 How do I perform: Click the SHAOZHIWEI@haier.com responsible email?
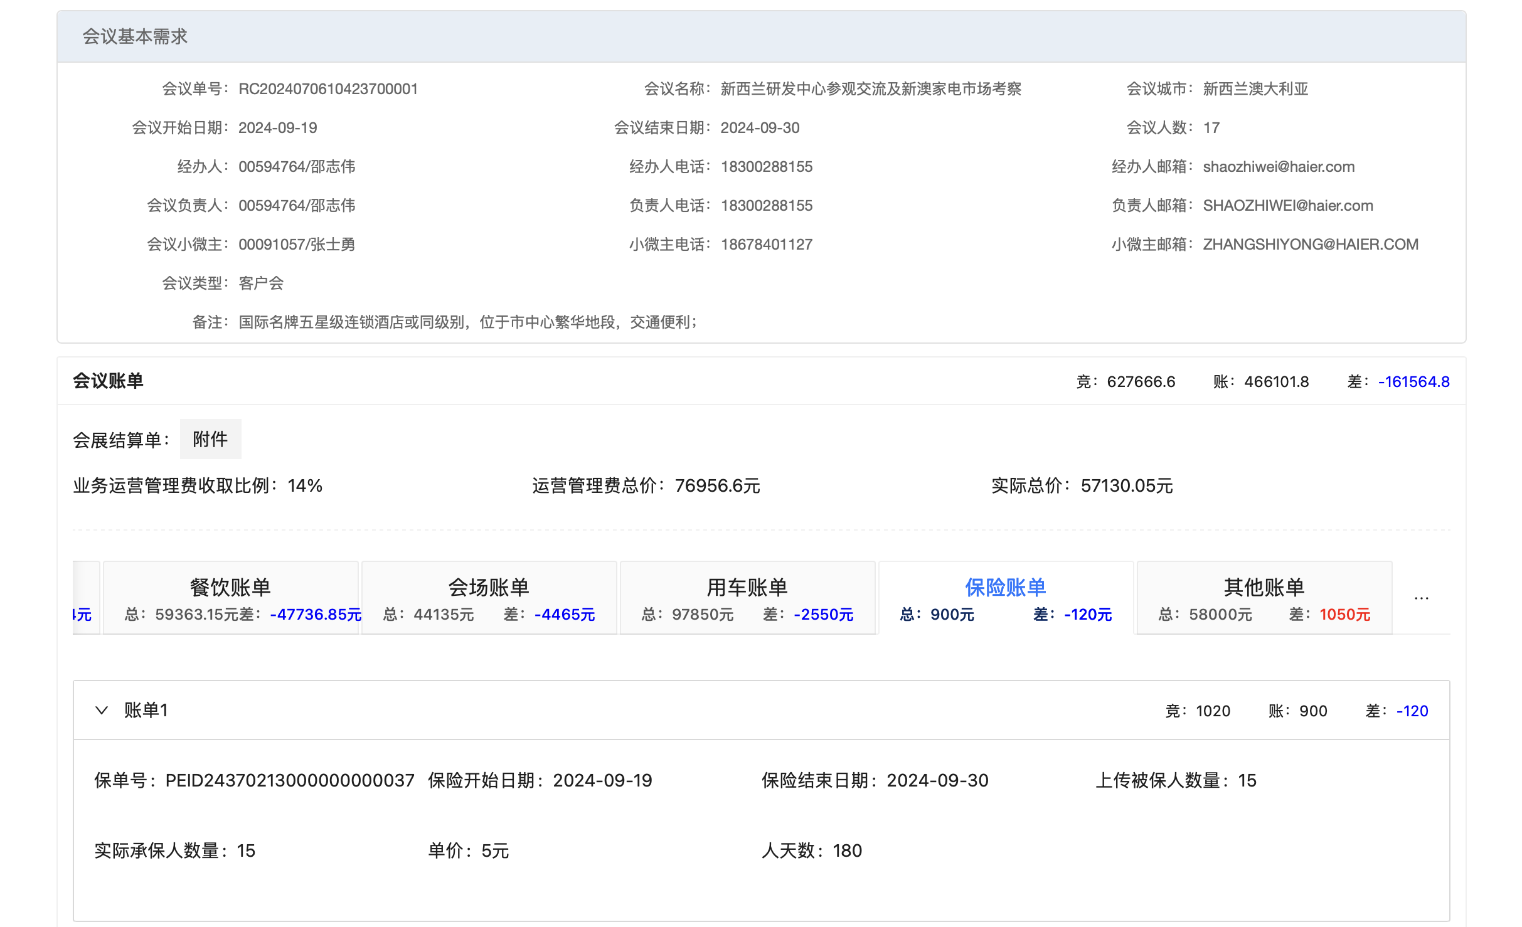1287,205
